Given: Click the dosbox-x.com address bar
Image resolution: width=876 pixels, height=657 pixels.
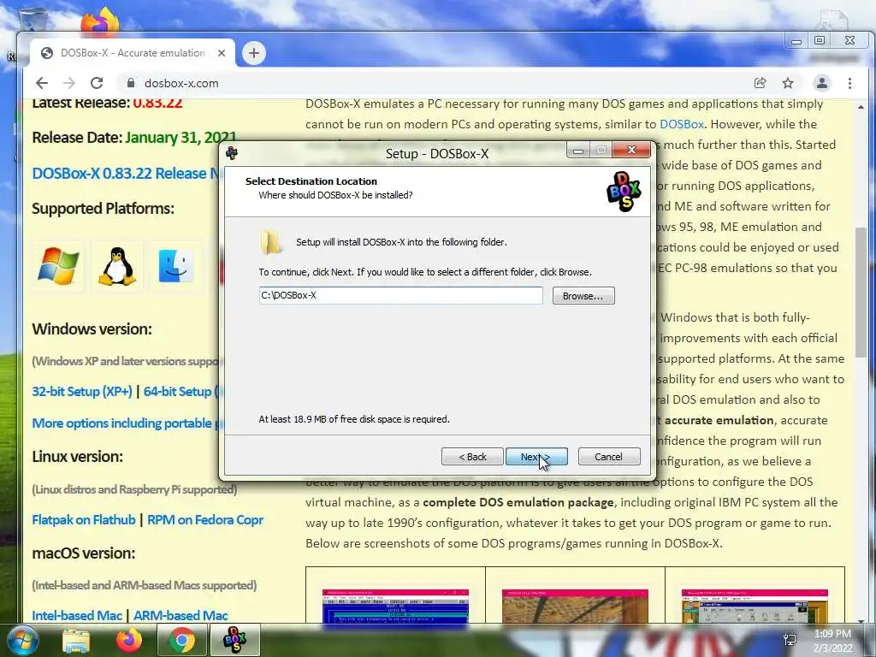Looking at the screenshot, I should click(x=435, y=83).
